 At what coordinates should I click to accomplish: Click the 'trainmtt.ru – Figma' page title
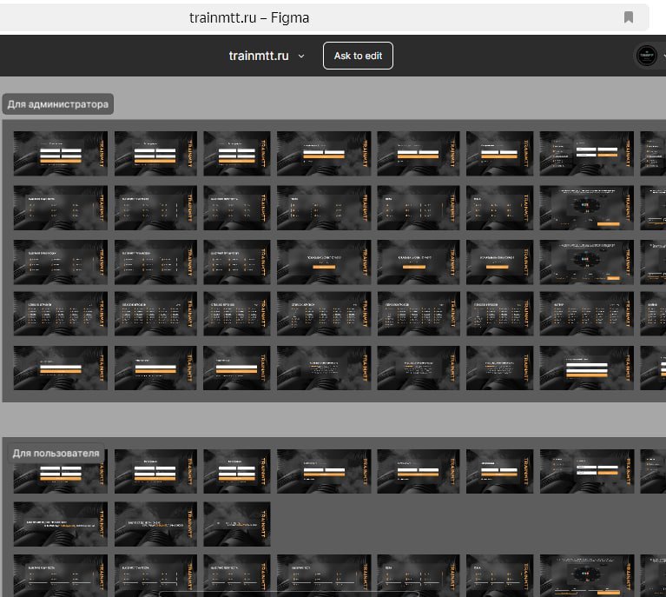[249, 18]
